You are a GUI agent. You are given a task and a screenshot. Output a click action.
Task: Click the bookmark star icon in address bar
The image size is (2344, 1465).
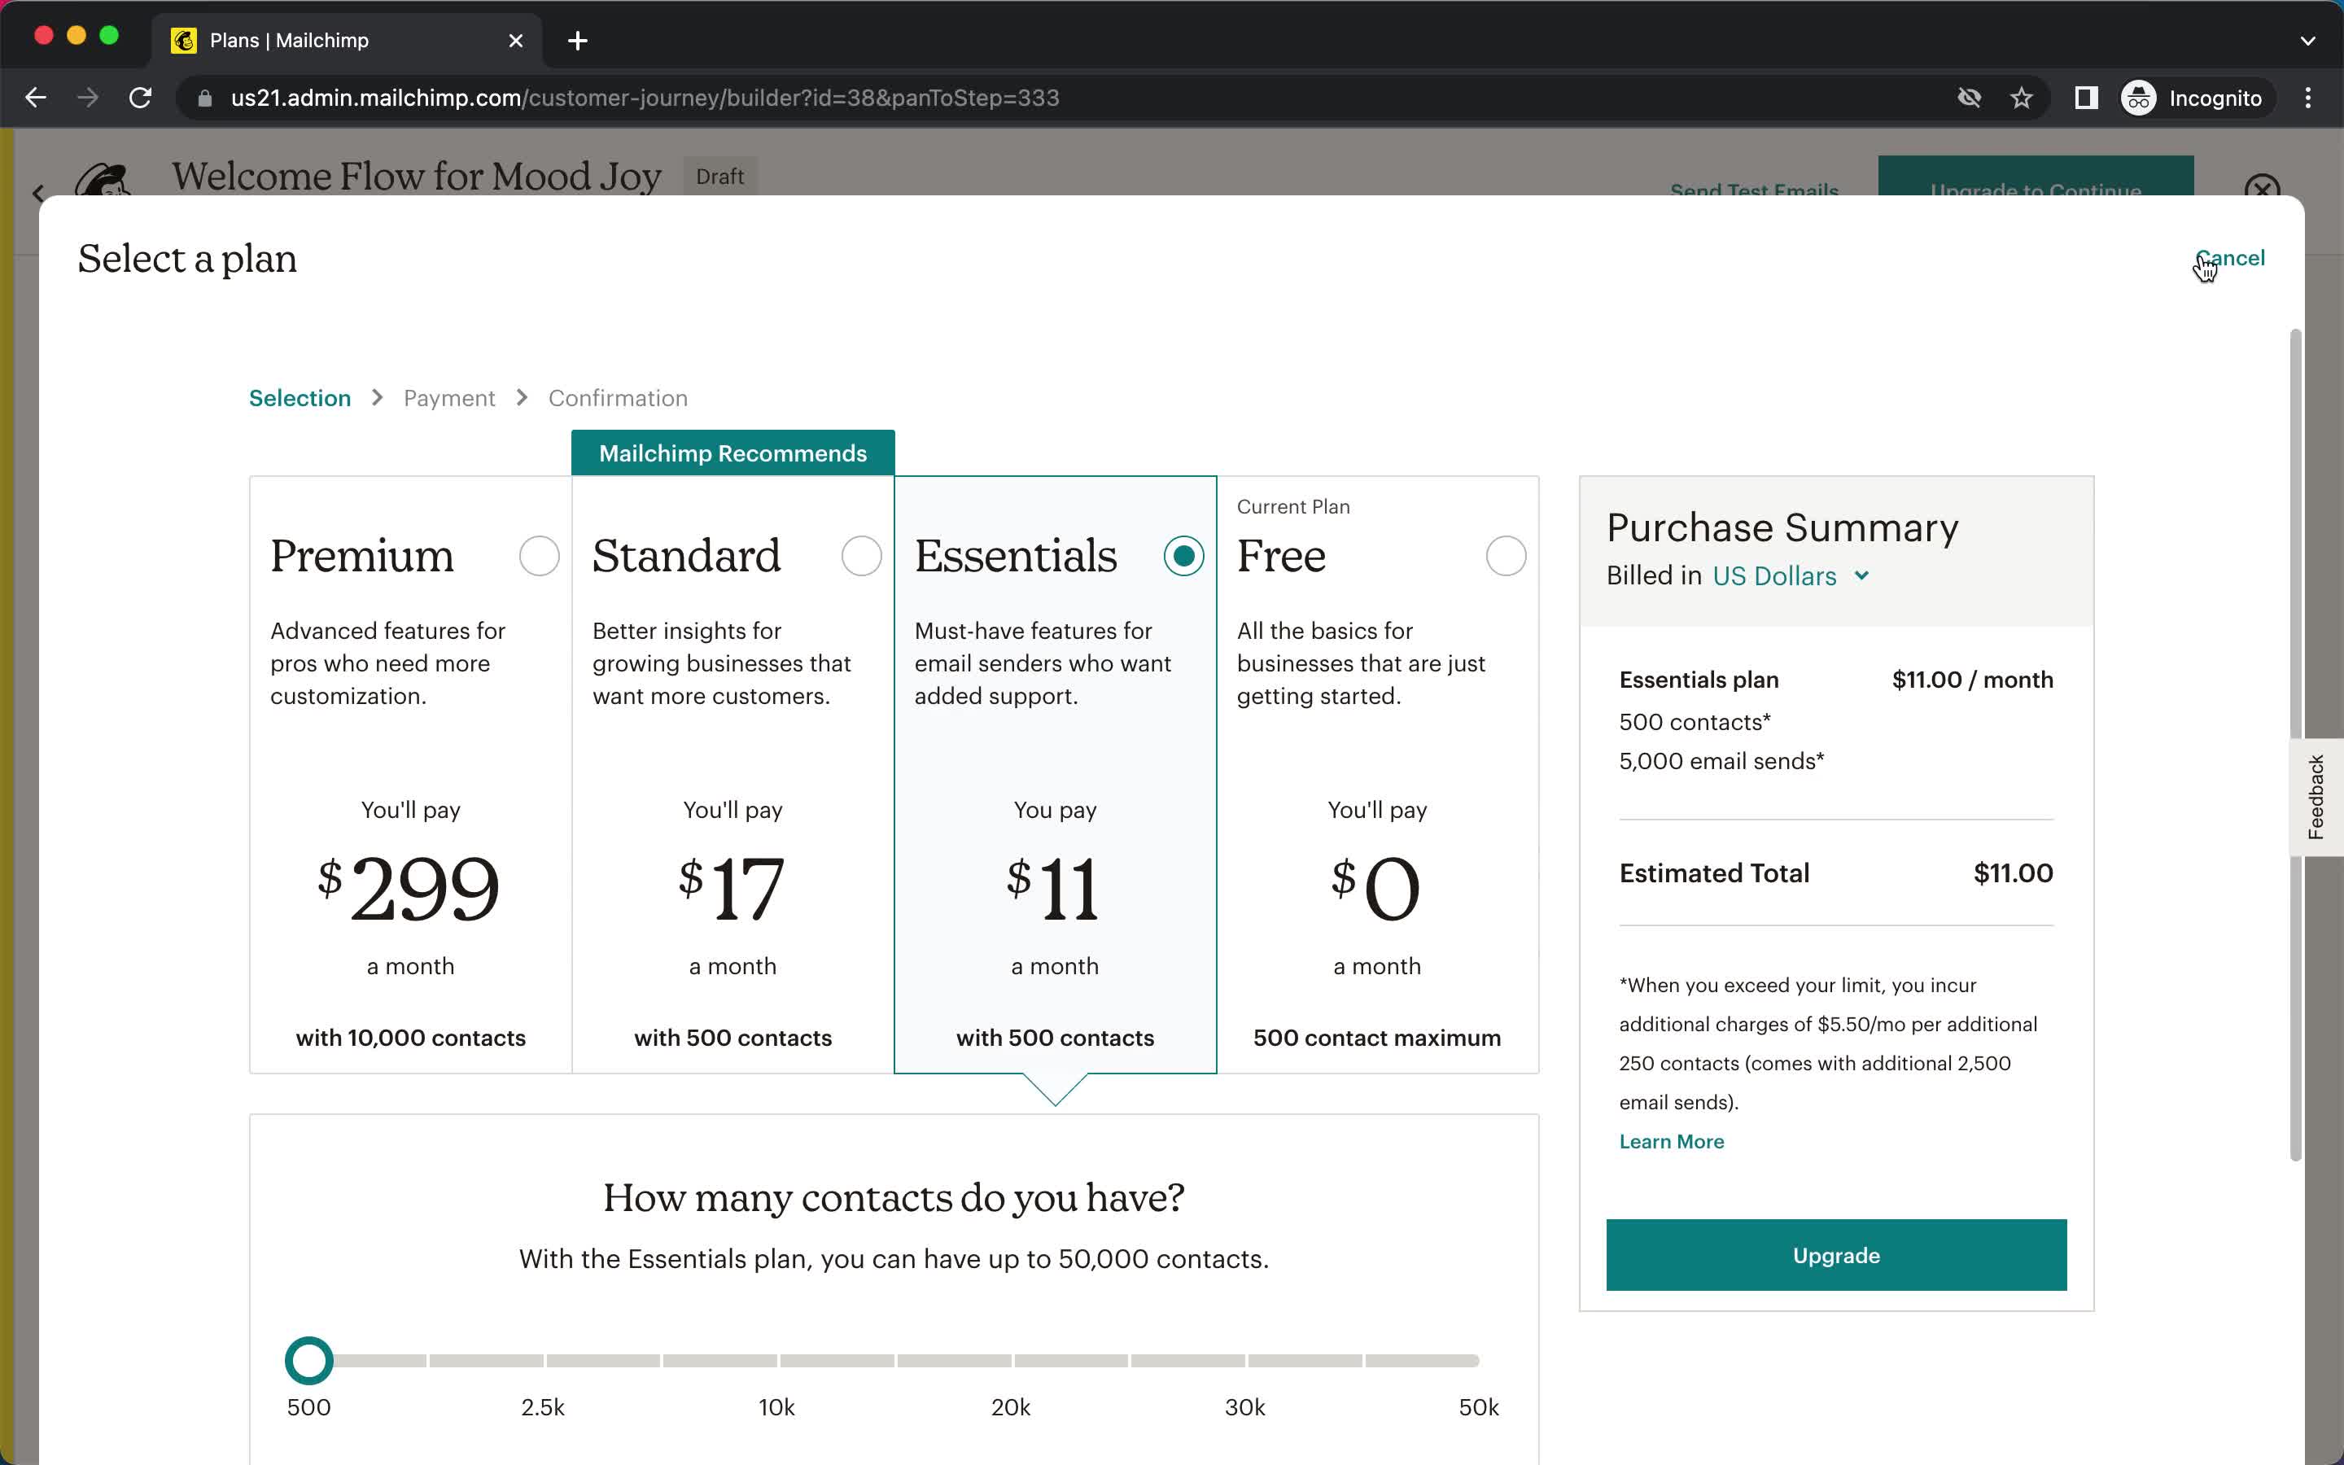click(x=2025, y=98)
